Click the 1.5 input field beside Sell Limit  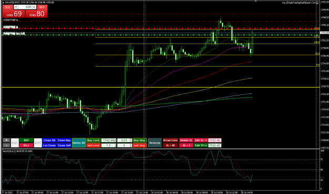[109, 145]
